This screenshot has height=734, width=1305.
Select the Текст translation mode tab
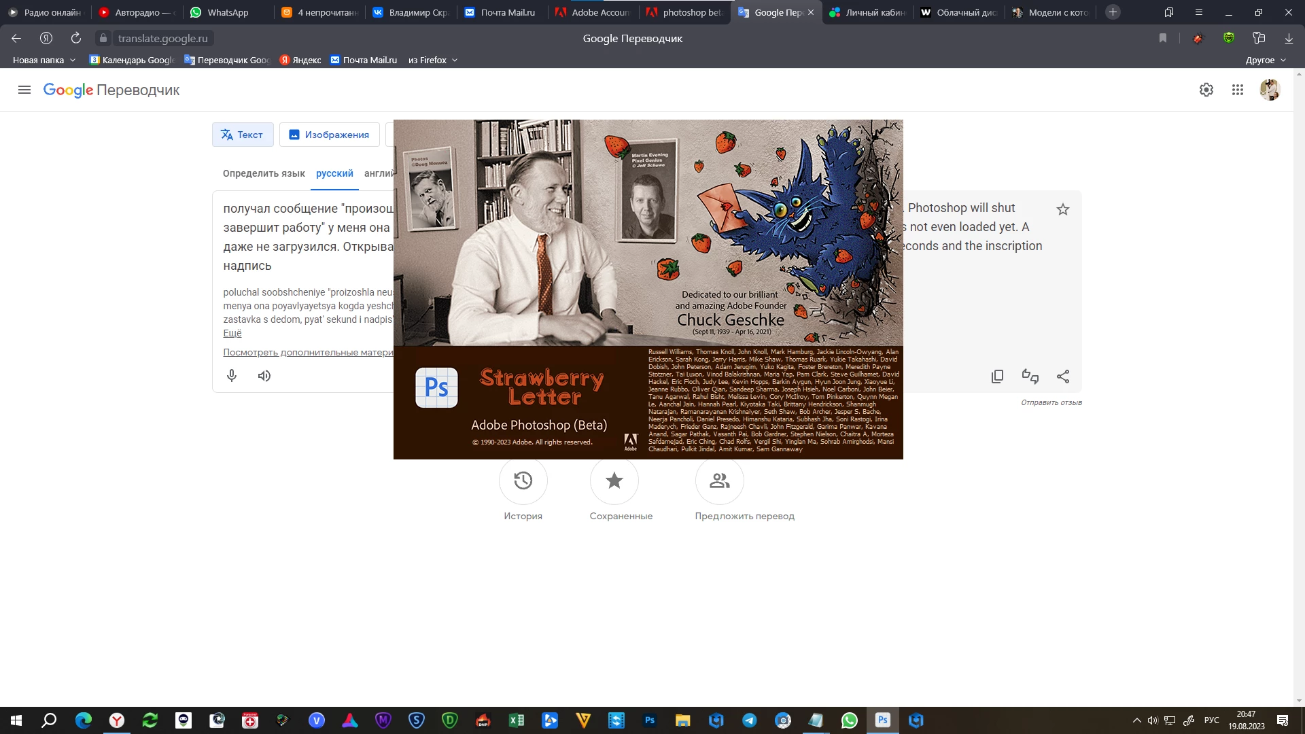[243, 135]
